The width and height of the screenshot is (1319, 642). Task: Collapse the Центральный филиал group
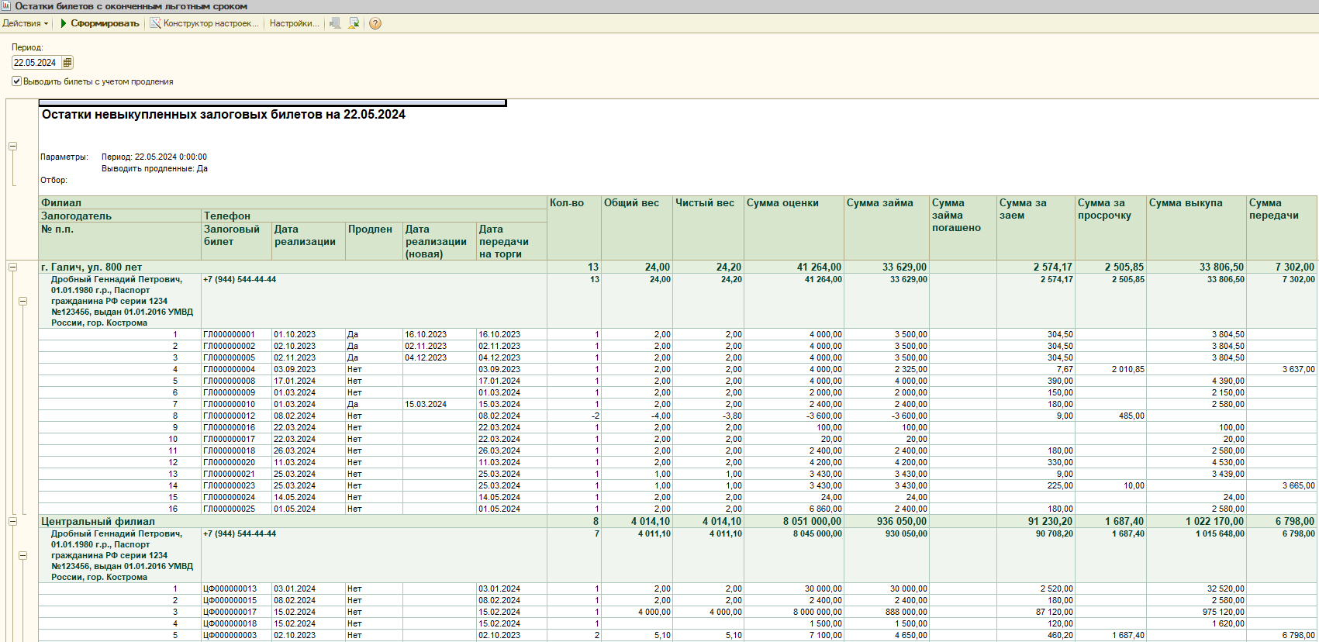[12, 521]
